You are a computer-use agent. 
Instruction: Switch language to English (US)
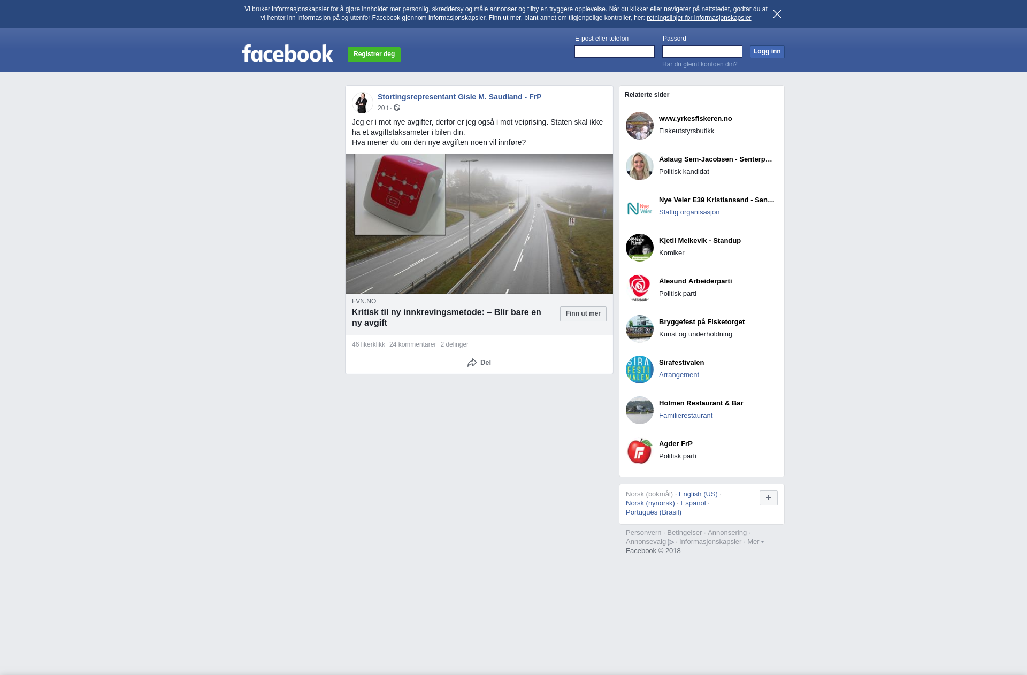pyautogui.click(x=698, y=494)
